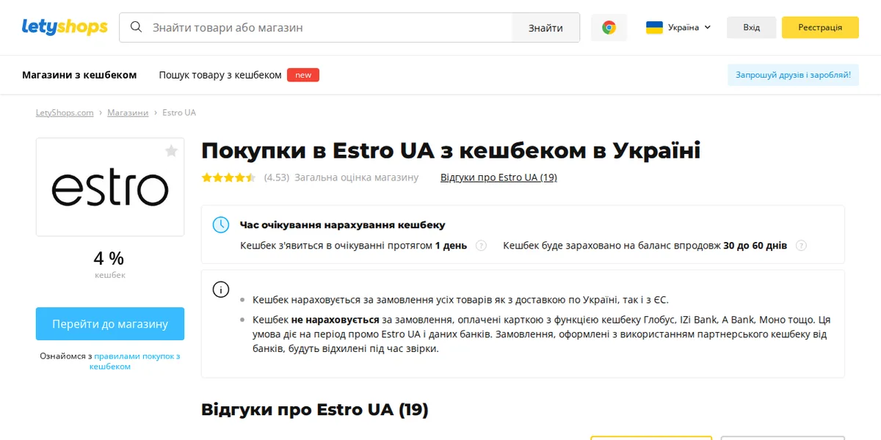The image size is (881, 440).
Task: Click the star rating of the store
Action: [x=228, y=177]
